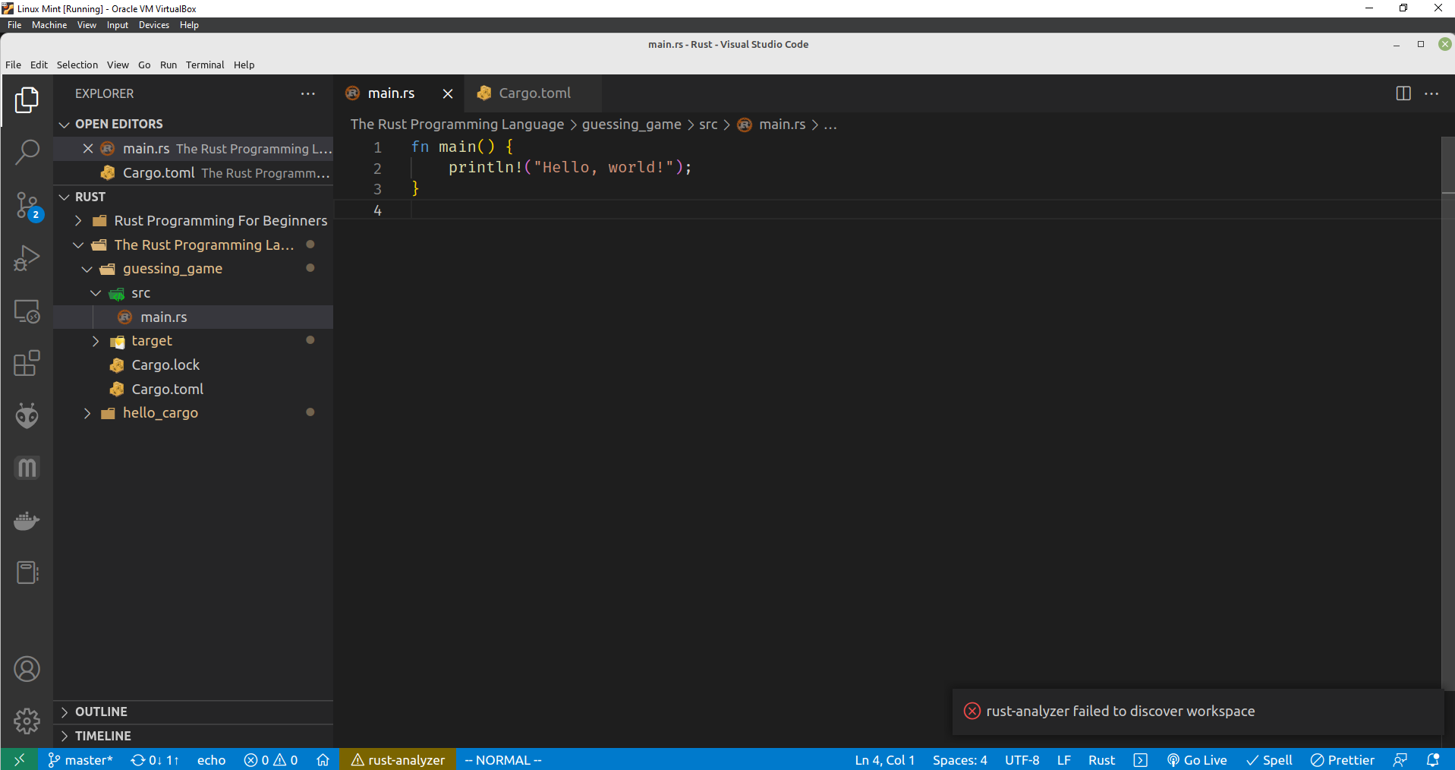Viewport: 1455px width, 770px height.
Task: Open the Accounts menu
Action: tap(27, 669)
